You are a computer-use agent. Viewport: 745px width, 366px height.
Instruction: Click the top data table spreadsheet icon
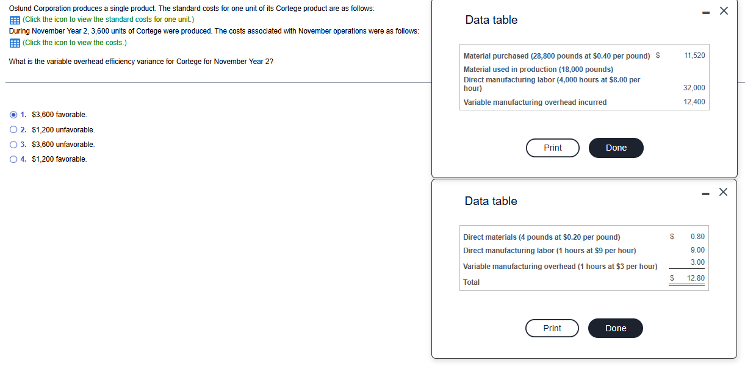tap(13, 20)
